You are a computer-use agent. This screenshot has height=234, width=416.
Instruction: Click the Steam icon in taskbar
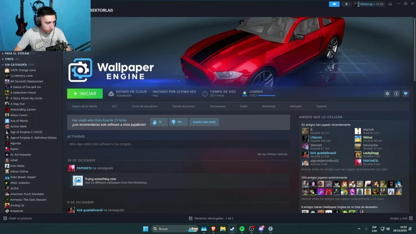click(x=232, y=229)
